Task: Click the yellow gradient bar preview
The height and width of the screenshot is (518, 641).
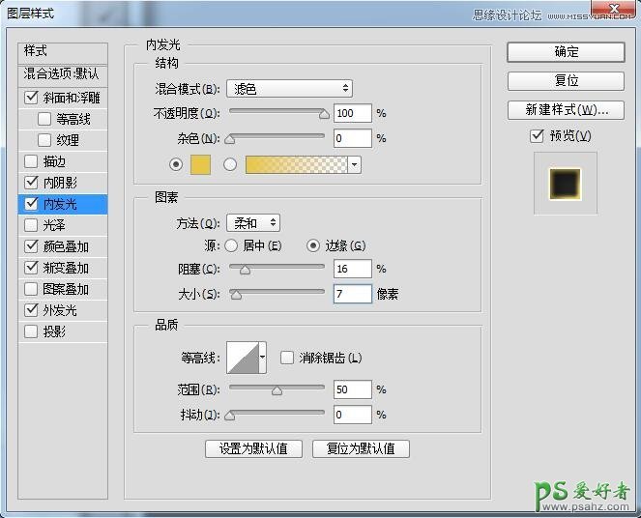Action: click(297, 164)
